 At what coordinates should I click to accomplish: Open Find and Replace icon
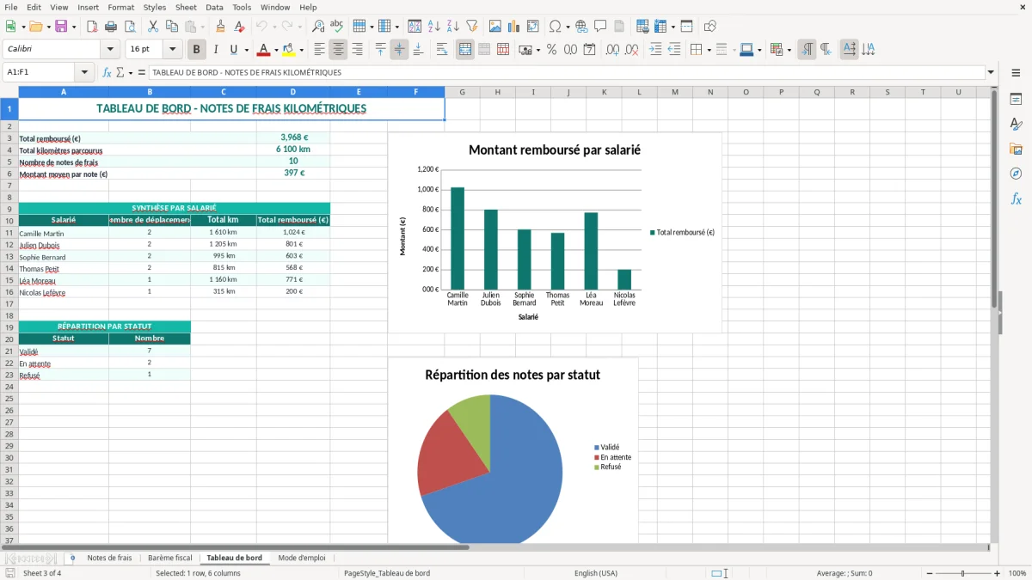click(x=318, y=27)
